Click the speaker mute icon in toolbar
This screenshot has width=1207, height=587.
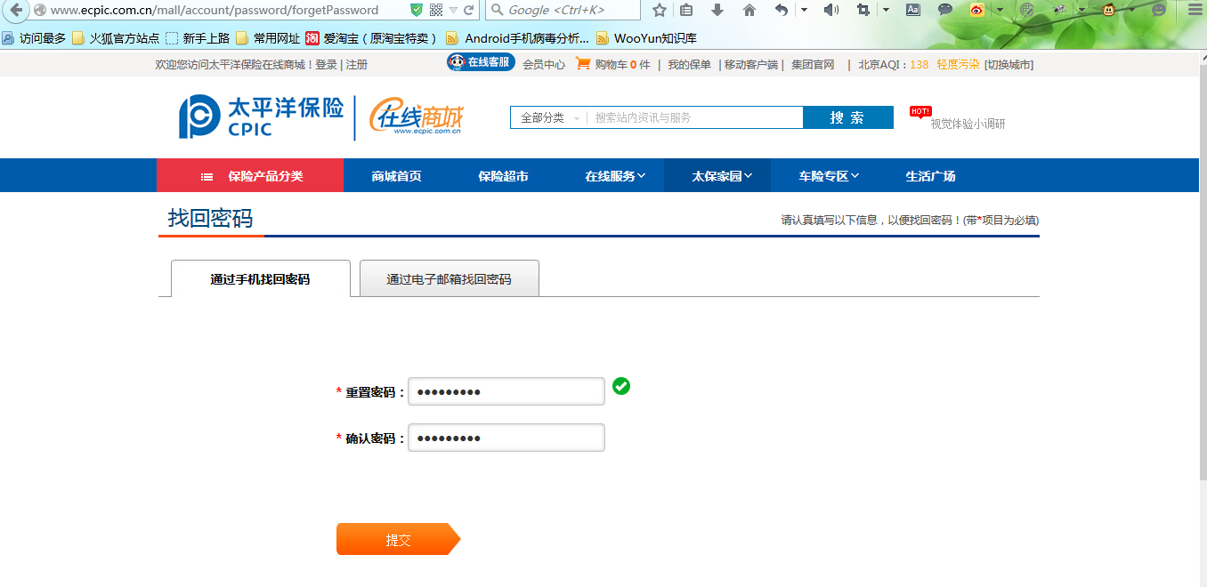pos(831,10)
